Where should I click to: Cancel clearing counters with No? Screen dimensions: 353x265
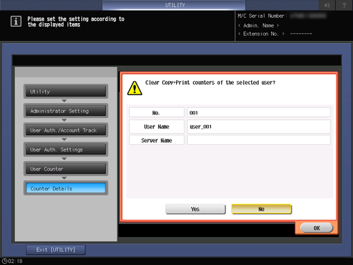click(x=262, y=209)
